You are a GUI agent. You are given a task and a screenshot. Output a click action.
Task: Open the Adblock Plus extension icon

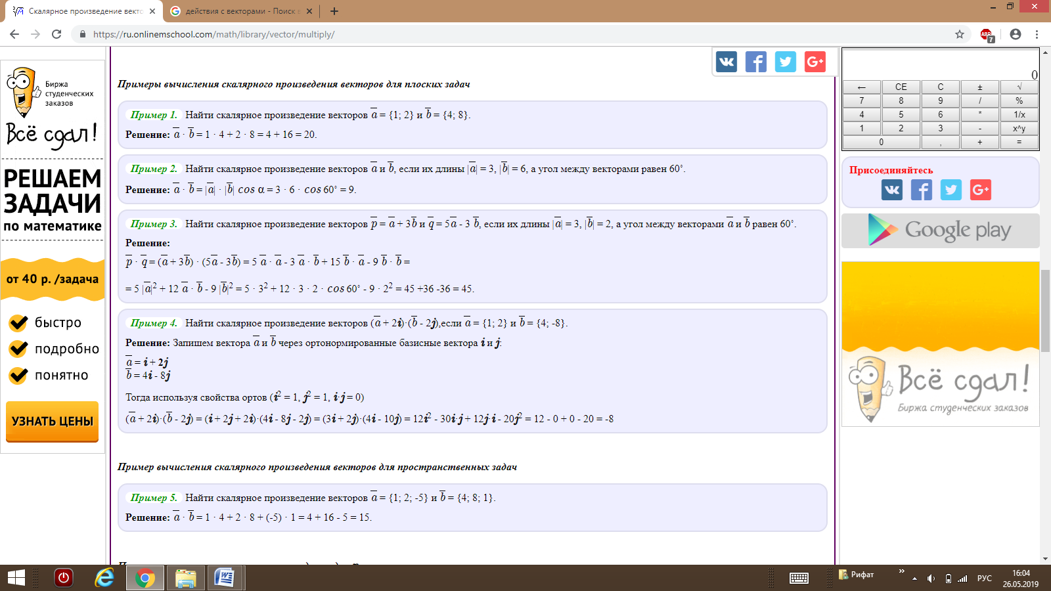pyautogui.click(x=987, y=35)
